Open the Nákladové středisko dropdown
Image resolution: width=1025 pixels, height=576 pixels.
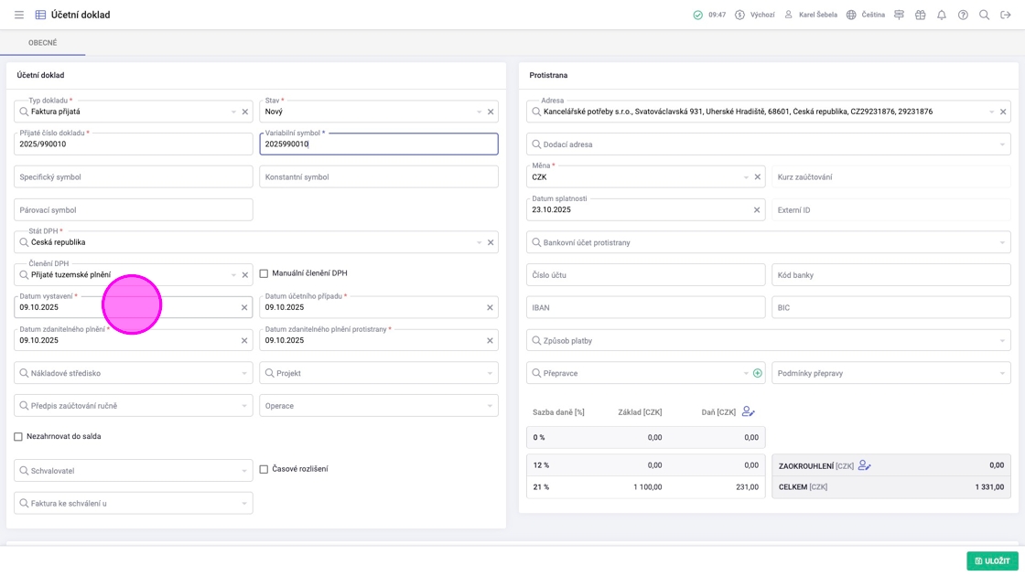coord(134,373)
